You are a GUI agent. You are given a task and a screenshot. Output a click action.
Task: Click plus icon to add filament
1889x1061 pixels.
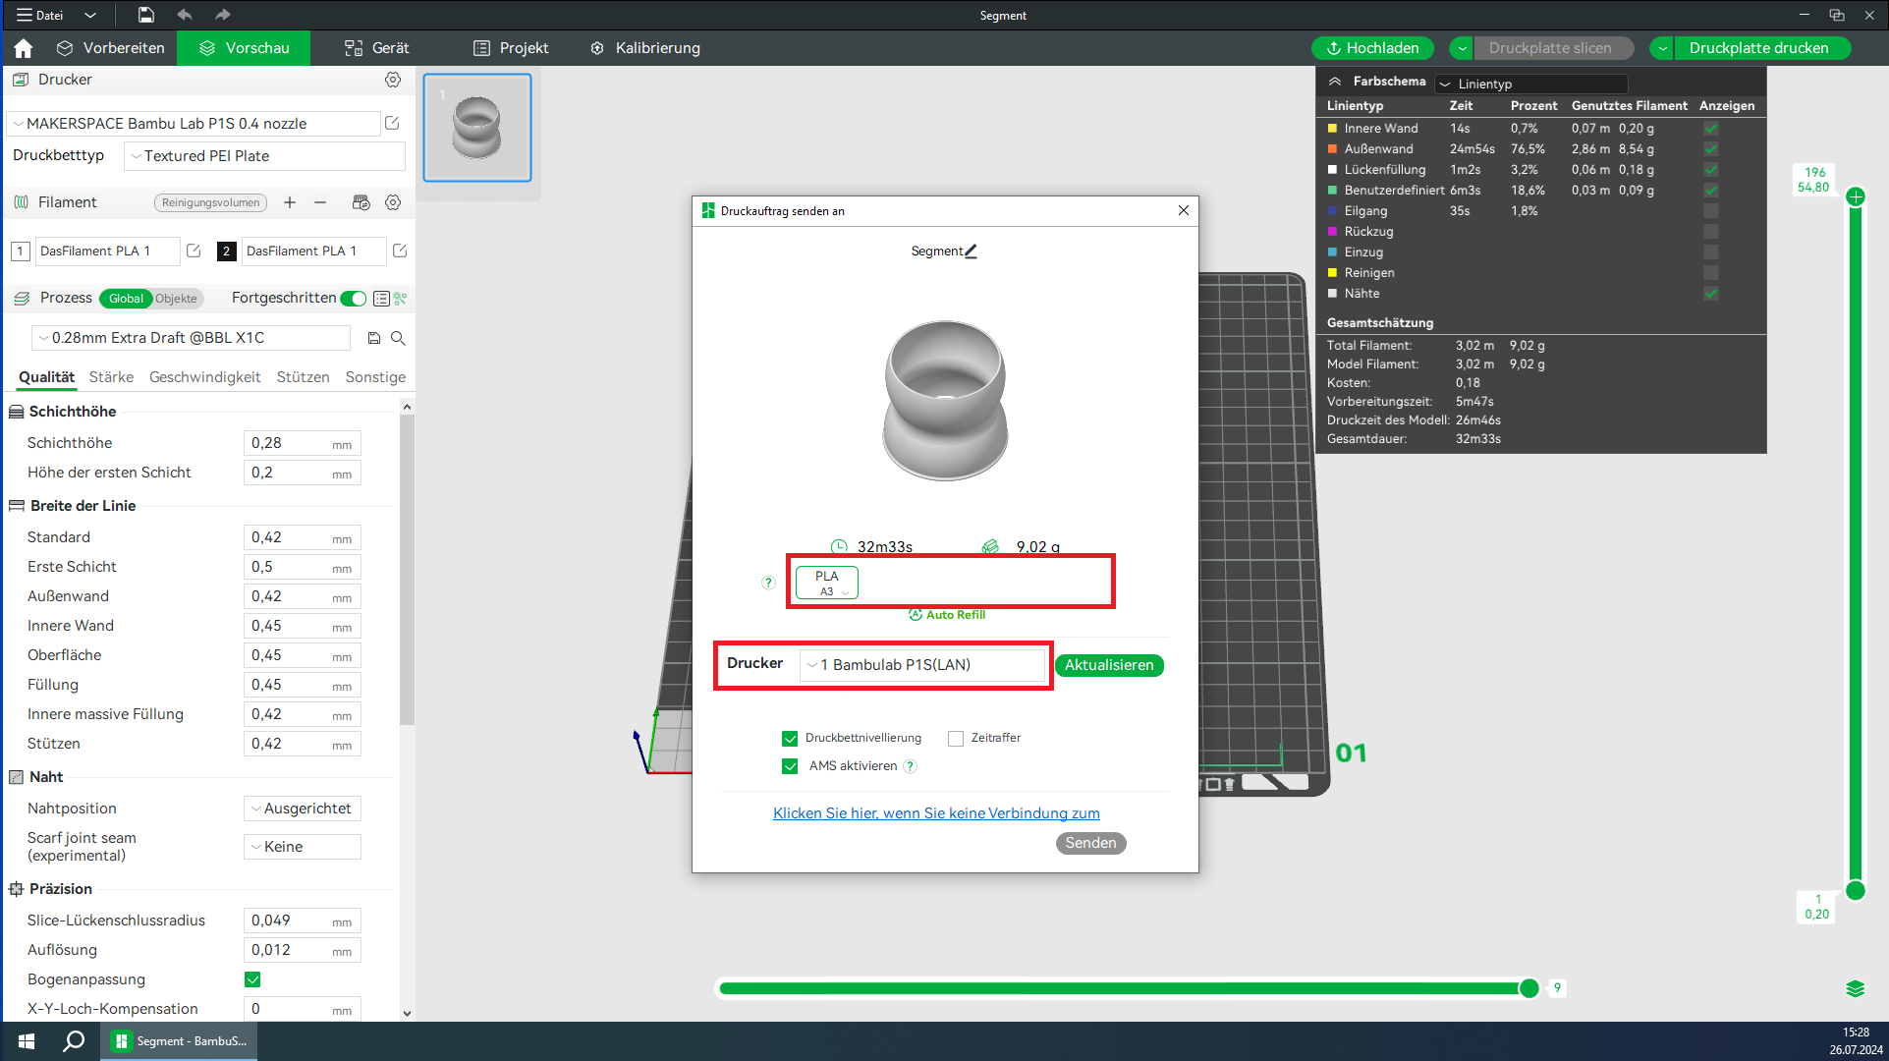pos(290,202)
